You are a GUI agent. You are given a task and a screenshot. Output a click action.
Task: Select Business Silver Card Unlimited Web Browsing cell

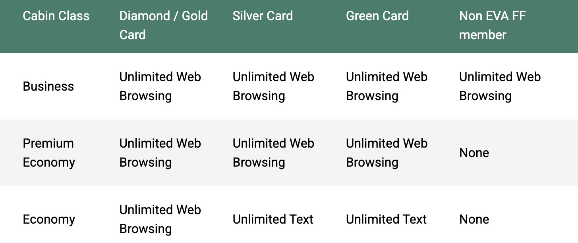[273, 86]
